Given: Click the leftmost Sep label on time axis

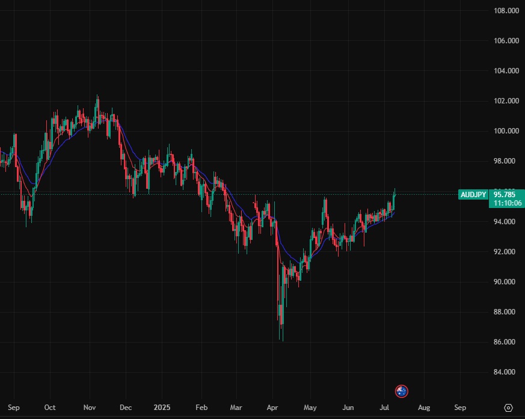Looking at the screenshot, I should [14, 408].
